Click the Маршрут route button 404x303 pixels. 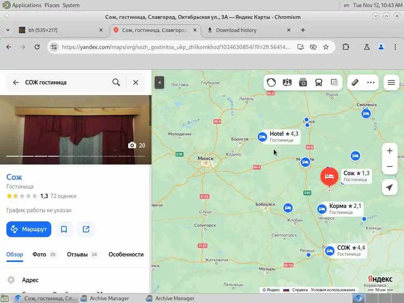29,229
